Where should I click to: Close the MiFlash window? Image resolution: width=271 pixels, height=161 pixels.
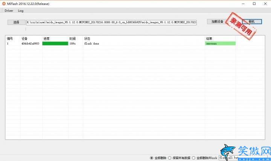click(265, 4)
